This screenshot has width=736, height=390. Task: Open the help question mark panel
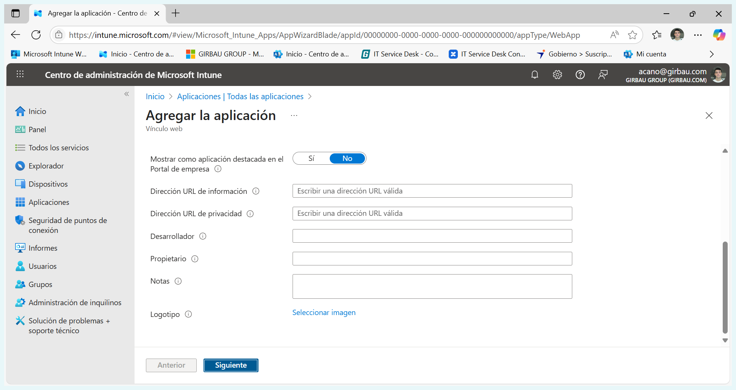pyautogui.click(x=580, y=75)
